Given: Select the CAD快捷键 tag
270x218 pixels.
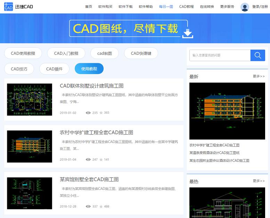Looking at the screenshot, I should tap(141, 53).
